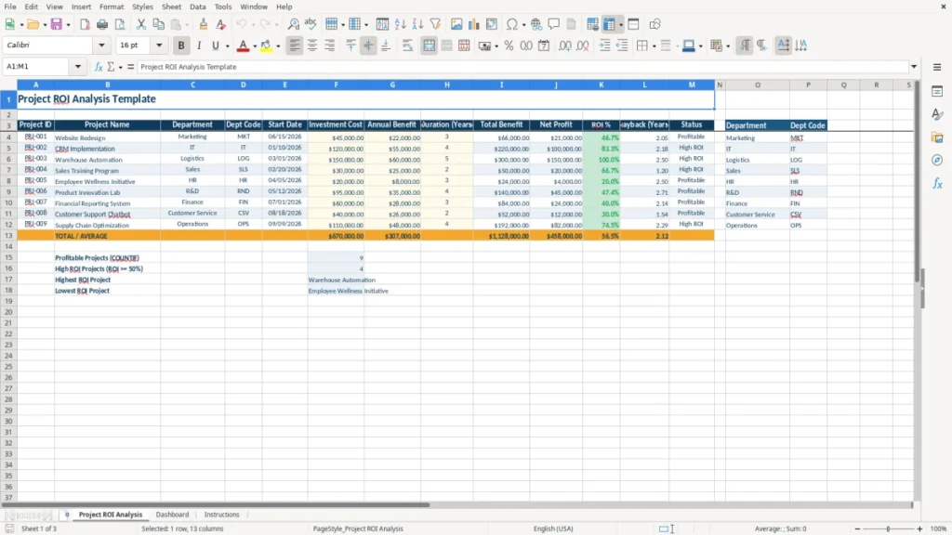Run the Spelling check icon

click(x=311, y=24)
